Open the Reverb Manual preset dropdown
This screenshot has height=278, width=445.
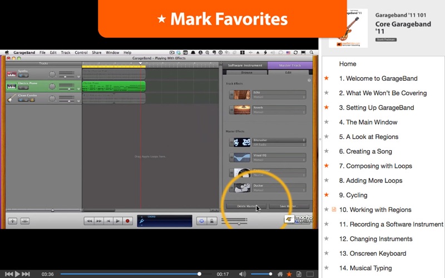click(279, 112)
